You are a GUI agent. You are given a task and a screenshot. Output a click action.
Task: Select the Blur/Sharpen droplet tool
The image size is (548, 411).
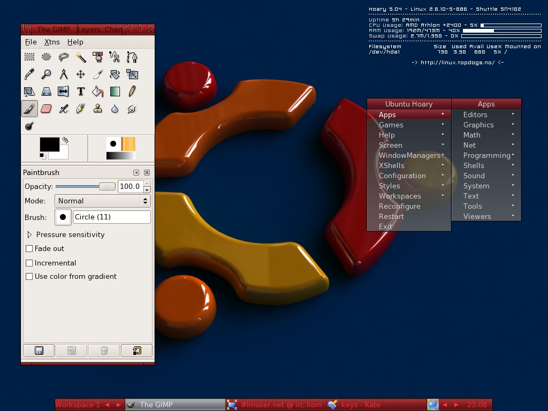pos(115,109)
